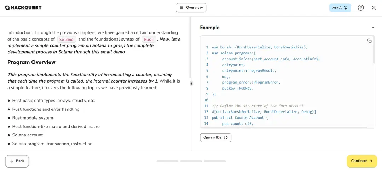Copy the example code with the copy icon
This screenshot has height=170, width=382.
click(369, 41)
